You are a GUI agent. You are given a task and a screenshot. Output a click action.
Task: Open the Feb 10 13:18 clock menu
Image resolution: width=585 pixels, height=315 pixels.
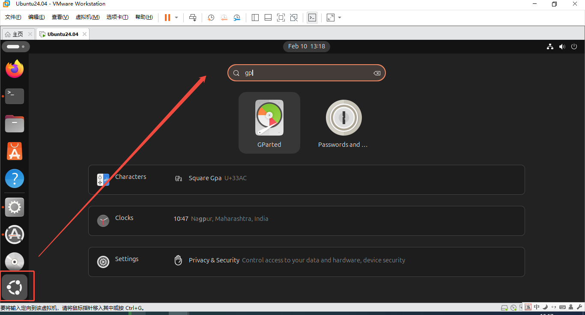tap(307, 46)
